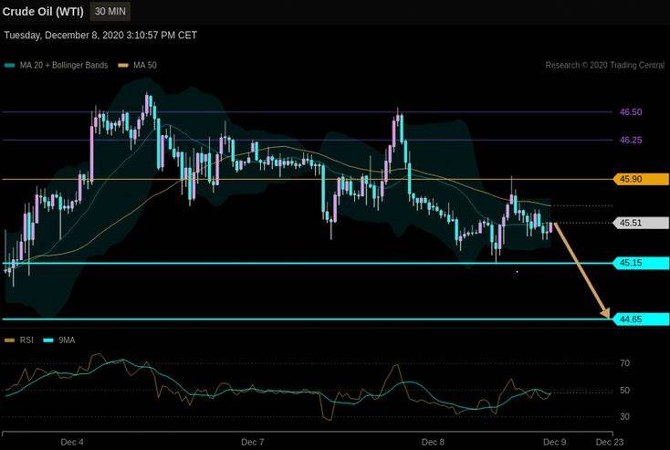Click the Dec 8 date axis label

click(433, 442)
